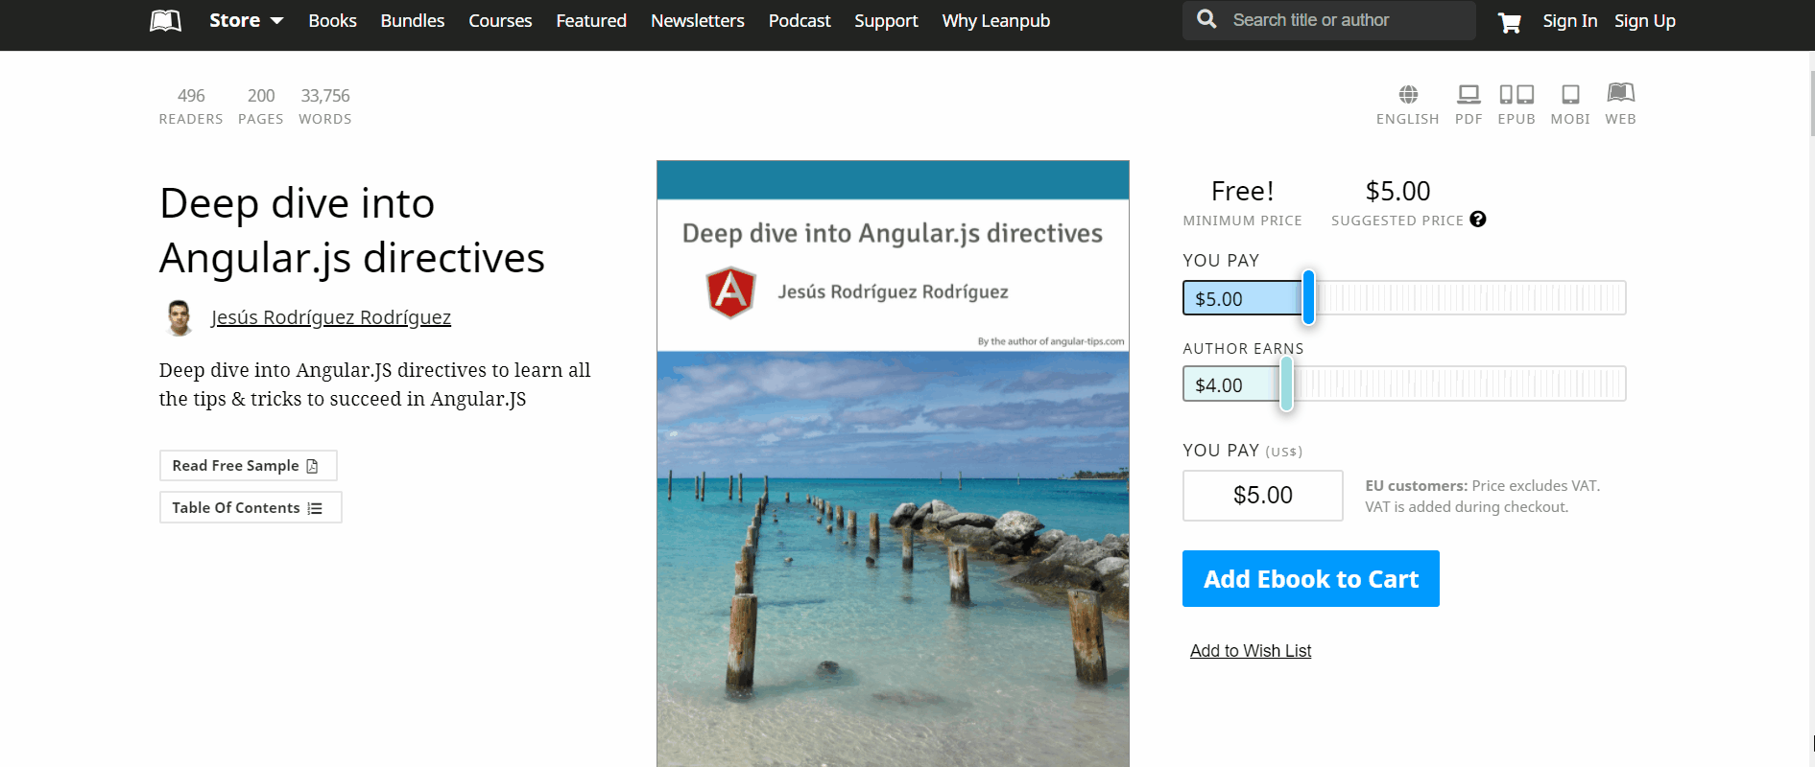
Task: Click the Free! minimum price text
Action: click(1242, 191)
